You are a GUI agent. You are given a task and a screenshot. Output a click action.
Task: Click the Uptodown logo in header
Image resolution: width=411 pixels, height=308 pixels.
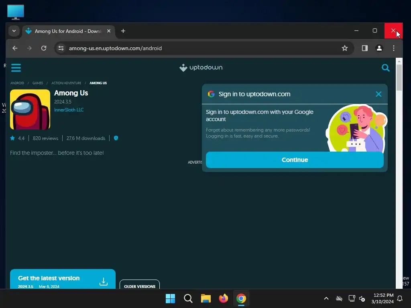point(201,67)
